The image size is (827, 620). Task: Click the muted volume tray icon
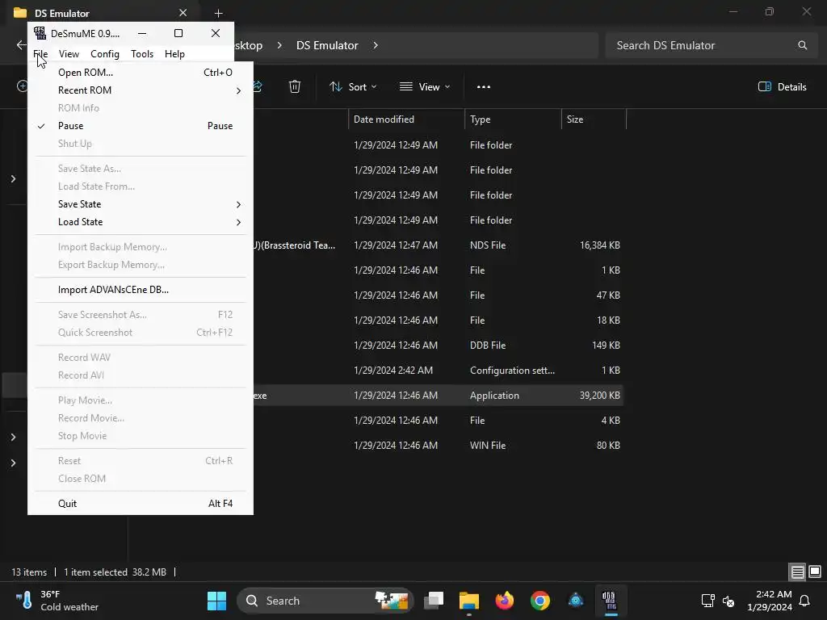728,601
